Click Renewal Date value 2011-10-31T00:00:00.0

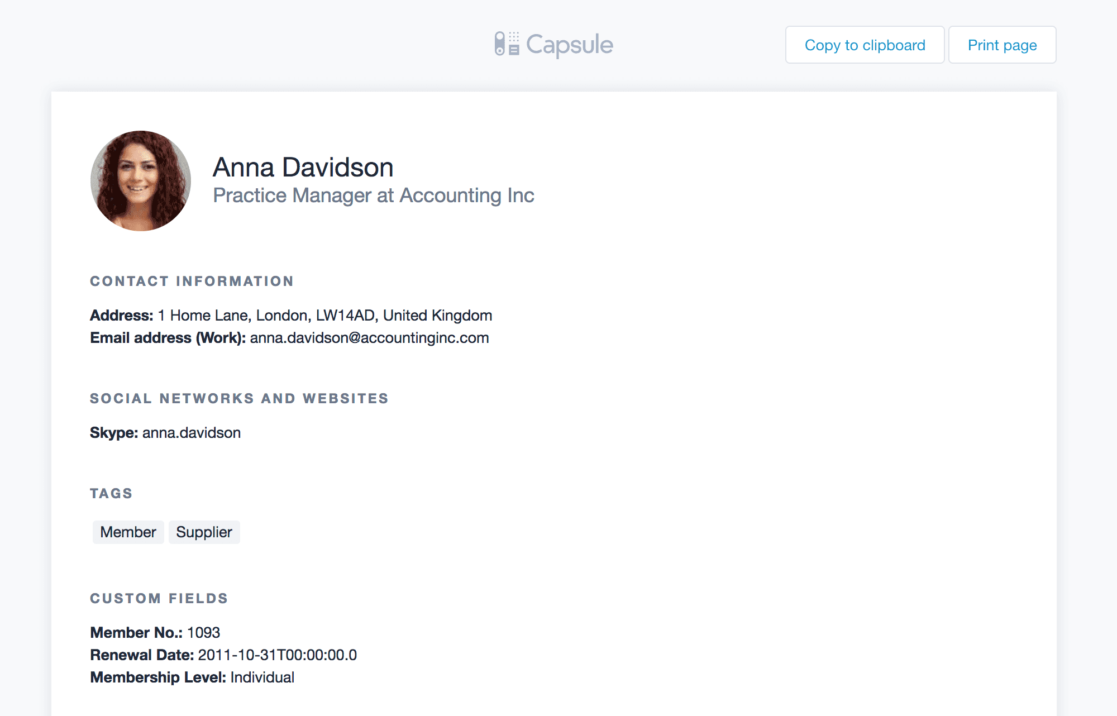coord(278,655)
